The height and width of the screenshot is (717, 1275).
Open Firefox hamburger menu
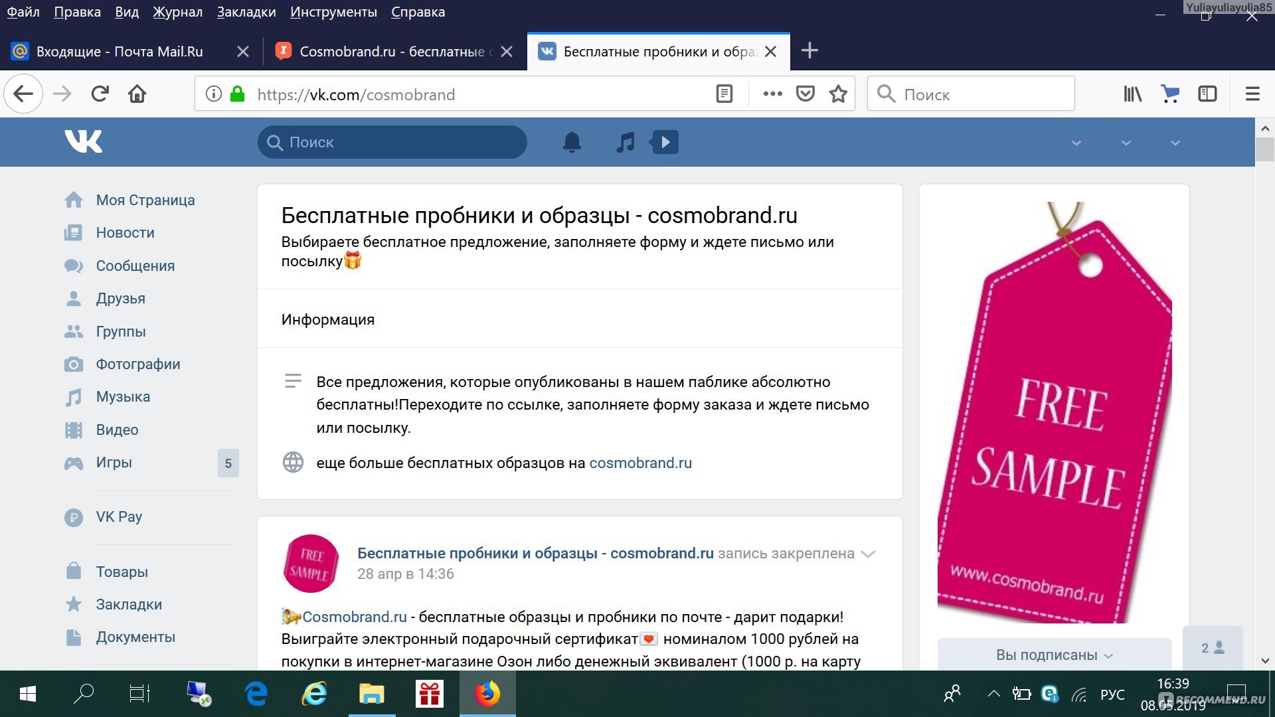(1252, 94)
